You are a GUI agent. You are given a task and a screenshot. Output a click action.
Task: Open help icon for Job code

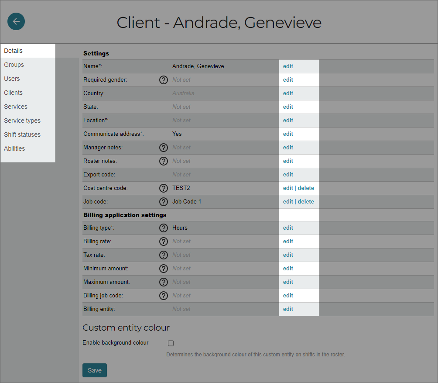point(164,202)
